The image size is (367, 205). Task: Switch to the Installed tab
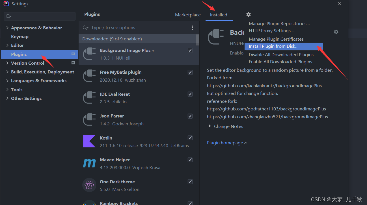pos(219,15)
